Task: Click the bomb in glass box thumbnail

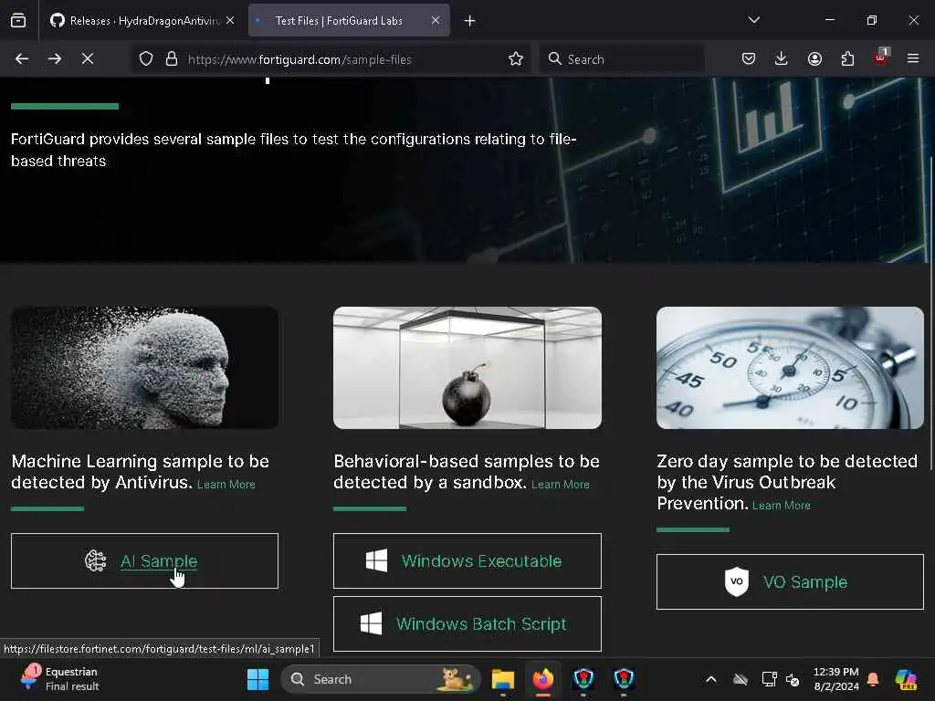Action: tap(467, 368)
